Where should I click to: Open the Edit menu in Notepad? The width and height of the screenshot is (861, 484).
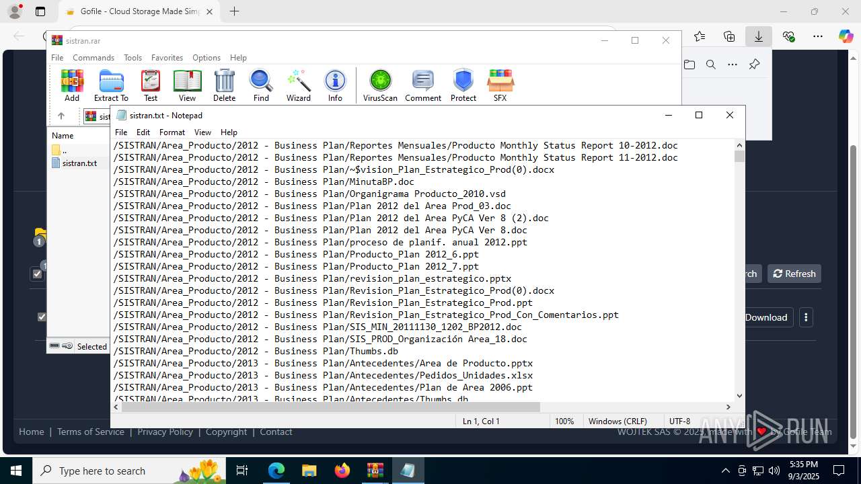pyautogui.click(x=143, y=132)
